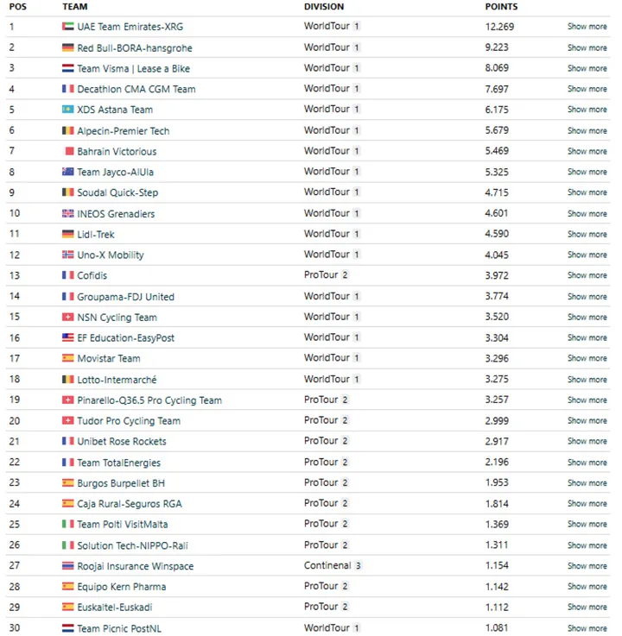Open the Decathlon CMA CGM Team link
This screenshot has width=622, height=636.
point(136,89)
